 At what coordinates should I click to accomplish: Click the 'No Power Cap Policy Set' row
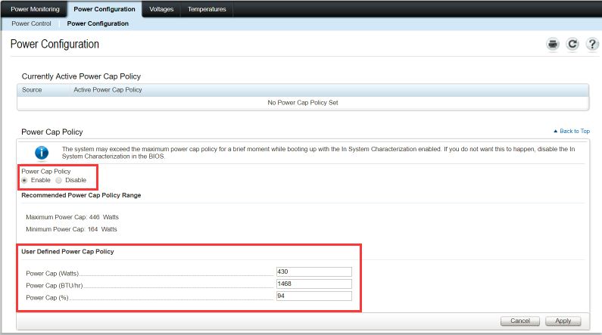click(303, 103)
